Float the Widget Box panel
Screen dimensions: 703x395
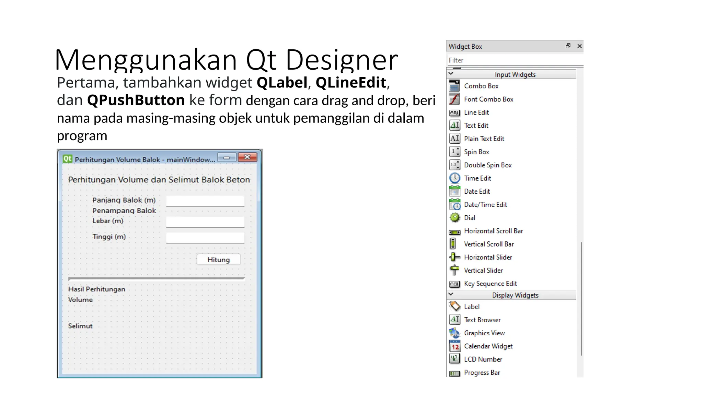(x=568, y=46)
